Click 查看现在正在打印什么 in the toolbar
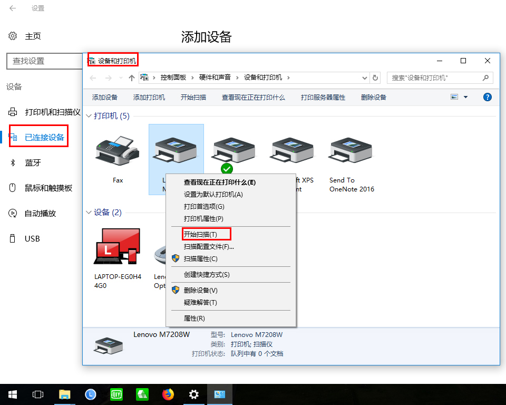This screenshot has height=405, width=506. point(254,97)
